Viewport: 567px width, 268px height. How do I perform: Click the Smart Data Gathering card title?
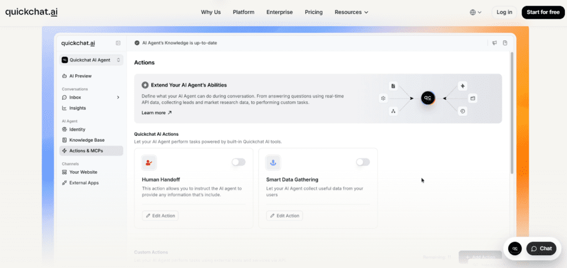coord(292,179)
